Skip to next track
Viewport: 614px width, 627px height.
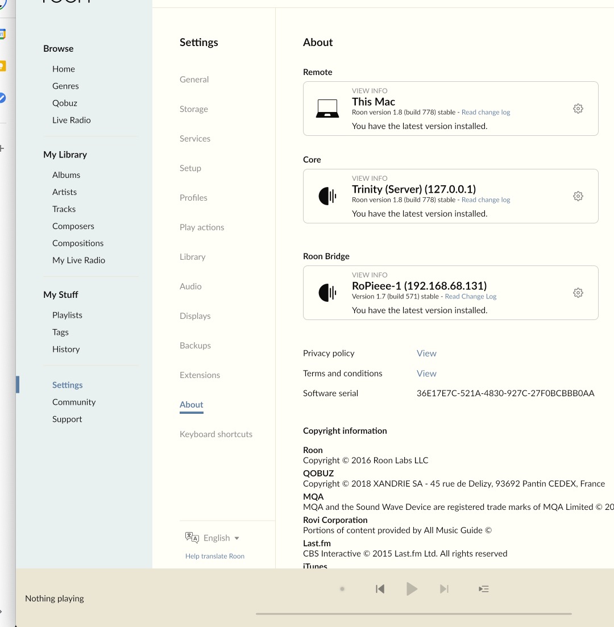point(444,588)
